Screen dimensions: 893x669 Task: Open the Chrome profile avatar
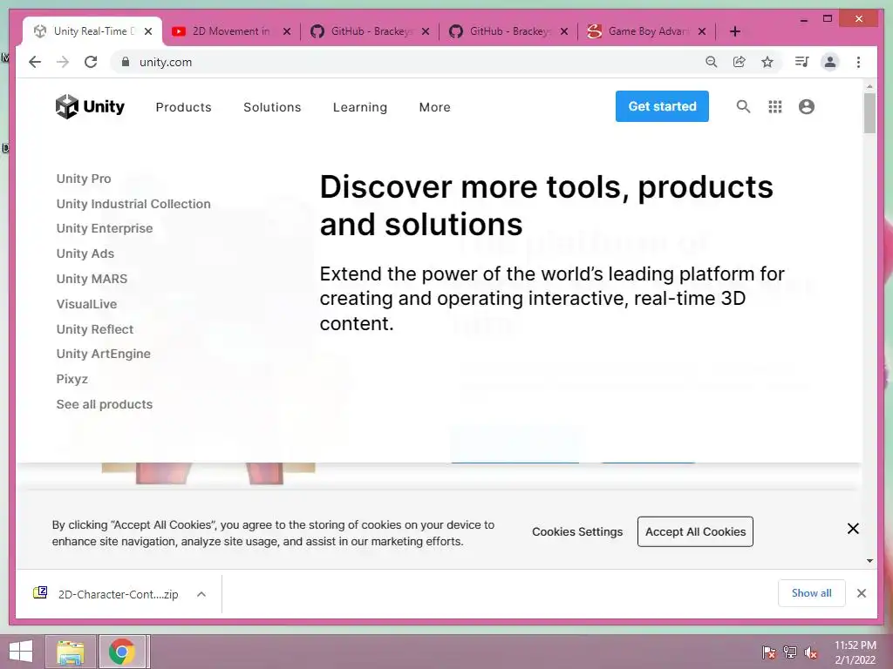coord(830,62)
